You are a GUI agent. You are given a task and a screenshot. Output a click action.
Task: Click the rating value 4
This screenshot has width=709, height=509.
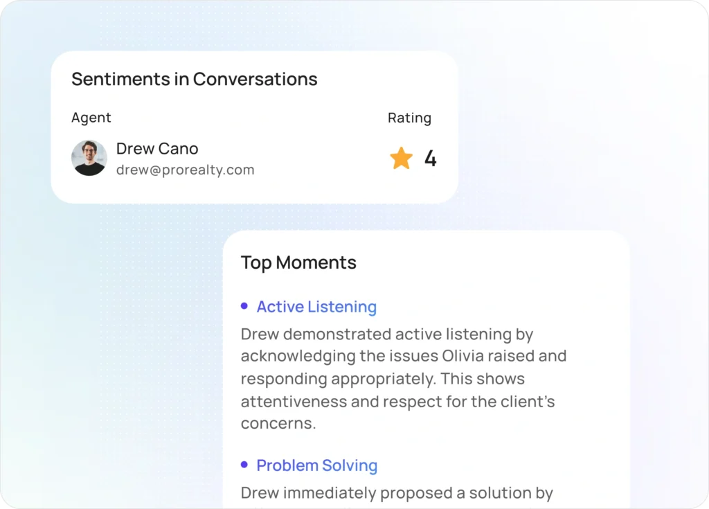(x=430, y=159)
